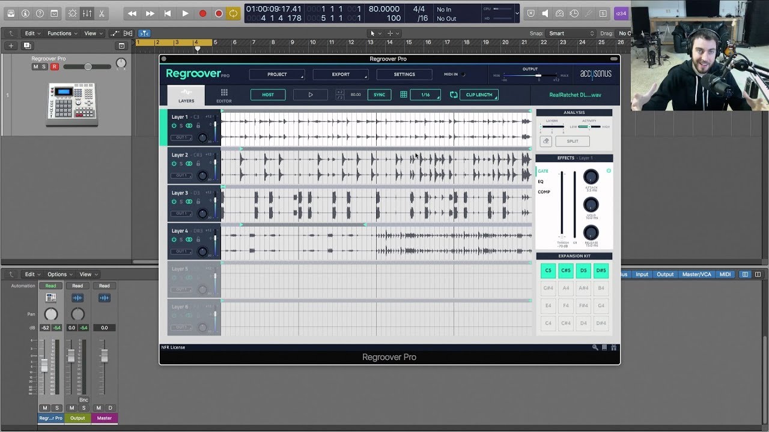Viewport: 769px width, 432px height.
Task: Toggle the Flex view icon
Action: [129, 34]
